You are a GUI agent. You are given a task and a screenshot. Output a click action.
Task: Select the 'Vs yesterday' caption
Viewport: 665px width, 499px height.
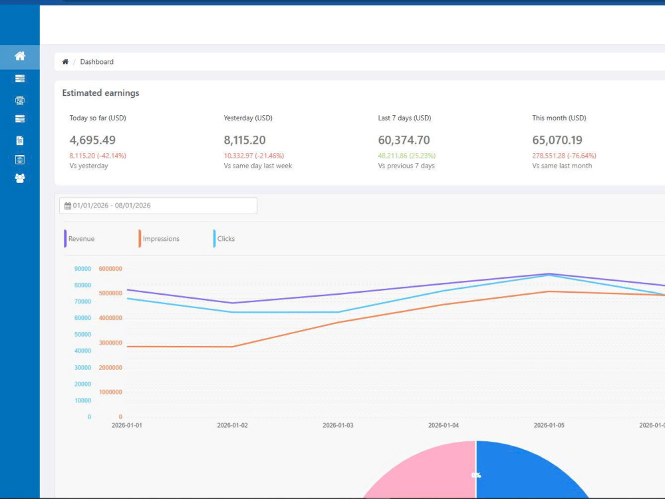pos(88,166)
